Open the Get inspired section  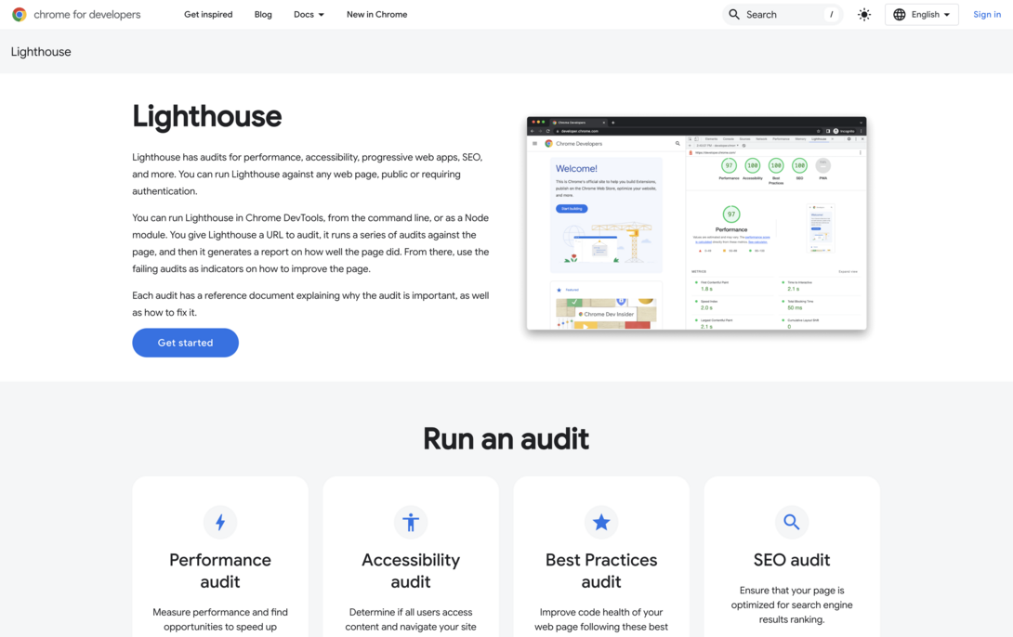208,14
